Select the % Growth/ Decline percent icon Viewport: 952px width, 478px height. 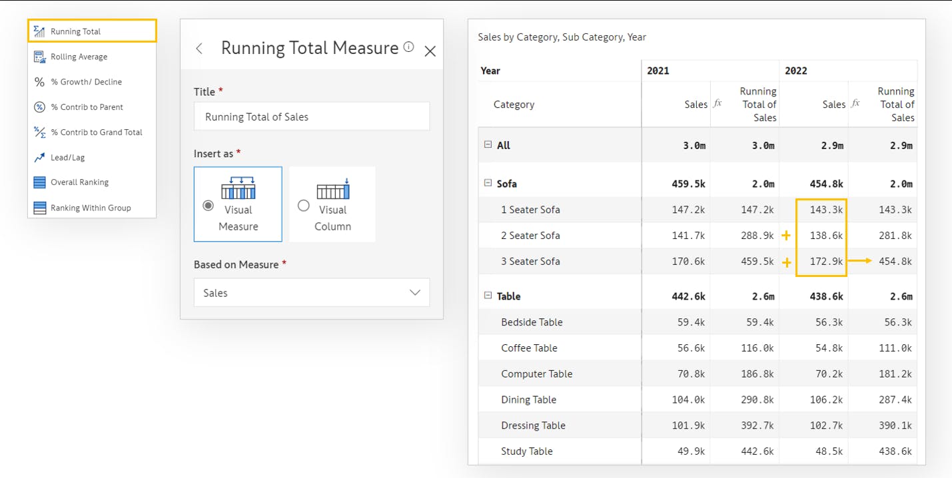click(39, 82)
